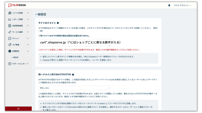Click the レポート管理 chart icon
This screenshot has height=113, width=202.
click(x=10, y=19)
